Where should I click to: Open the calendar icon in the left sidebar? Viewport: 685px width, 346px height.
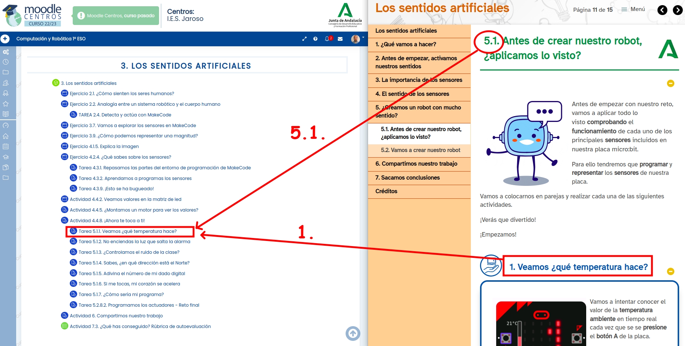point(6,146)
